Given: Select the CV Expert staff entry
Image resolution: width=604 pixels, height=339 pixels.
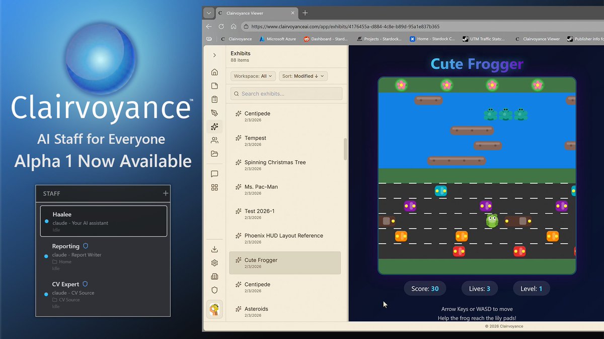Looking at the screenshot, I should pos(103,294).
